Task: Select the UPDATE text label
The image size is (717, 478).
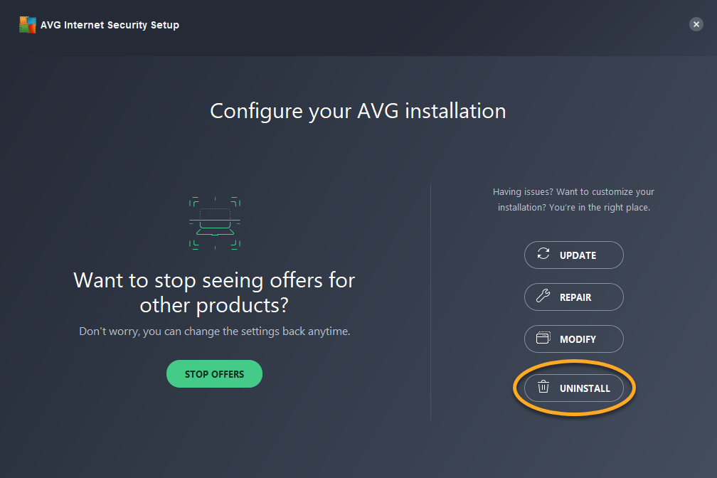Action: pos(578,255)
